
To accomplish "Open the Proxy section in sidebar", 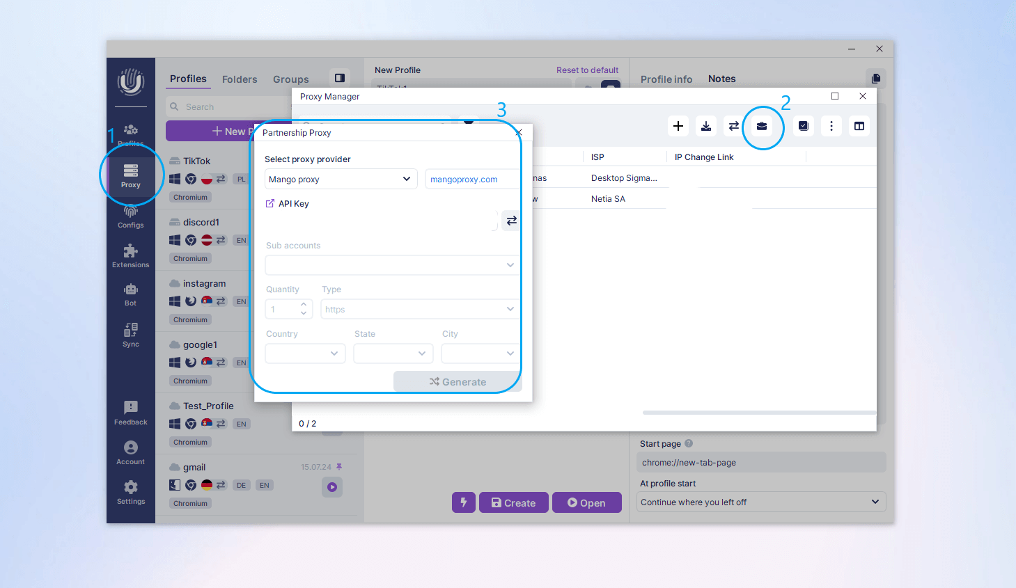I will [x=130, y=175].
